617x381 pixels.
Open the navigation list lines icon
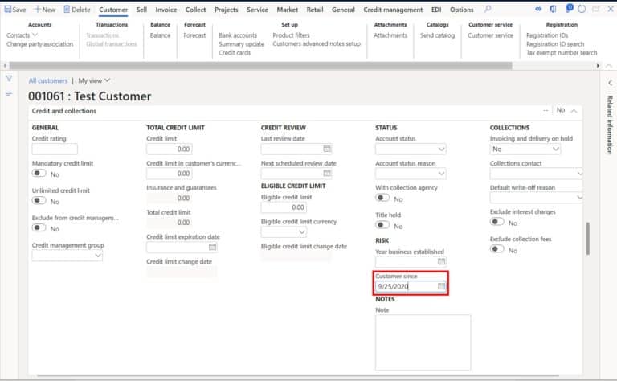pos(9,93)
